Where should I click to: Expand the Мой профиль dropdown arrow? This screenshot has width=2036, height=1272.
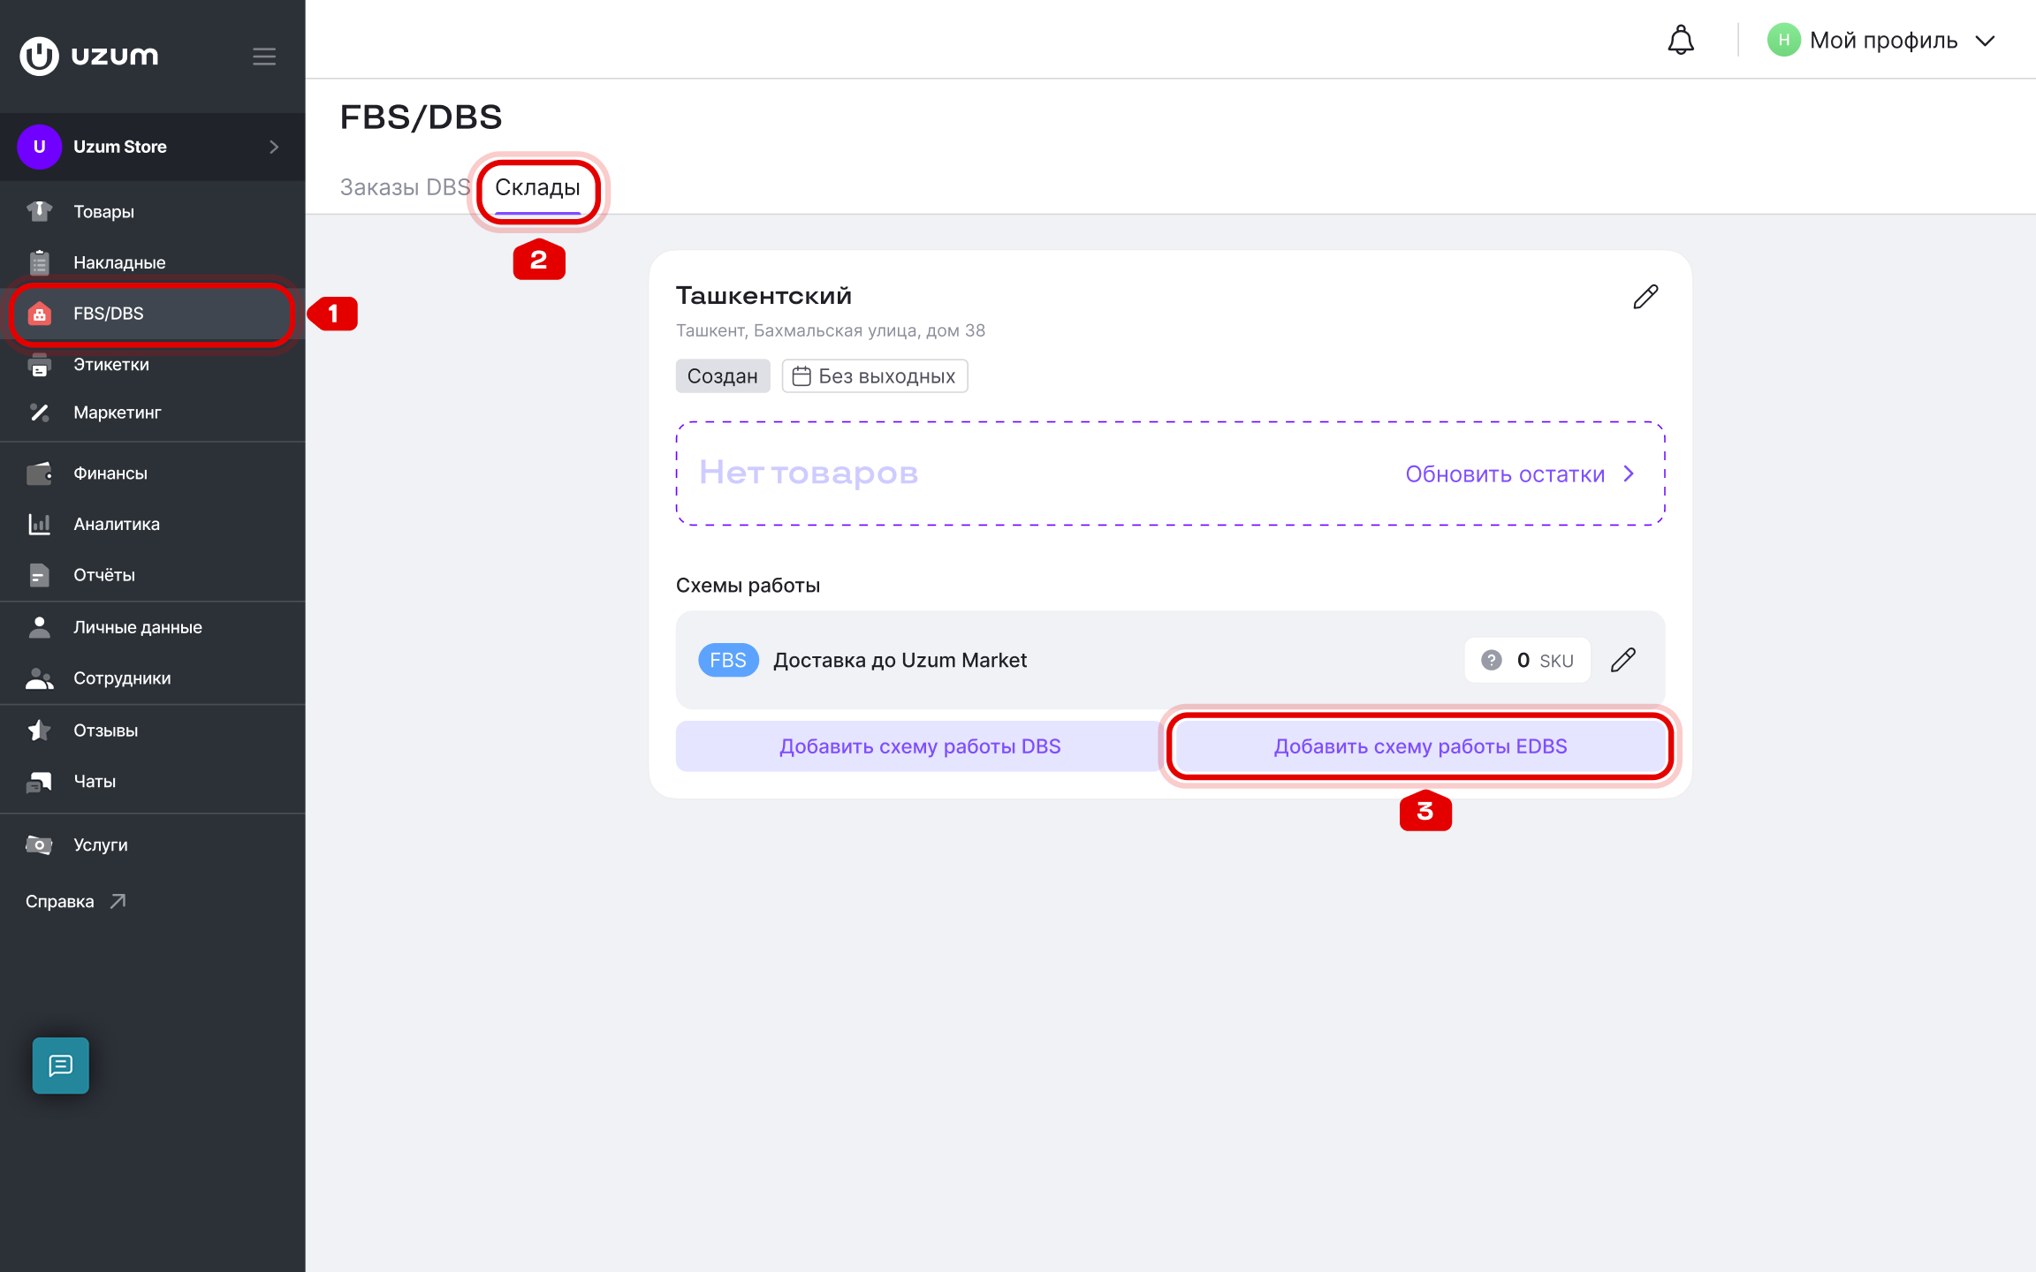1986,41
